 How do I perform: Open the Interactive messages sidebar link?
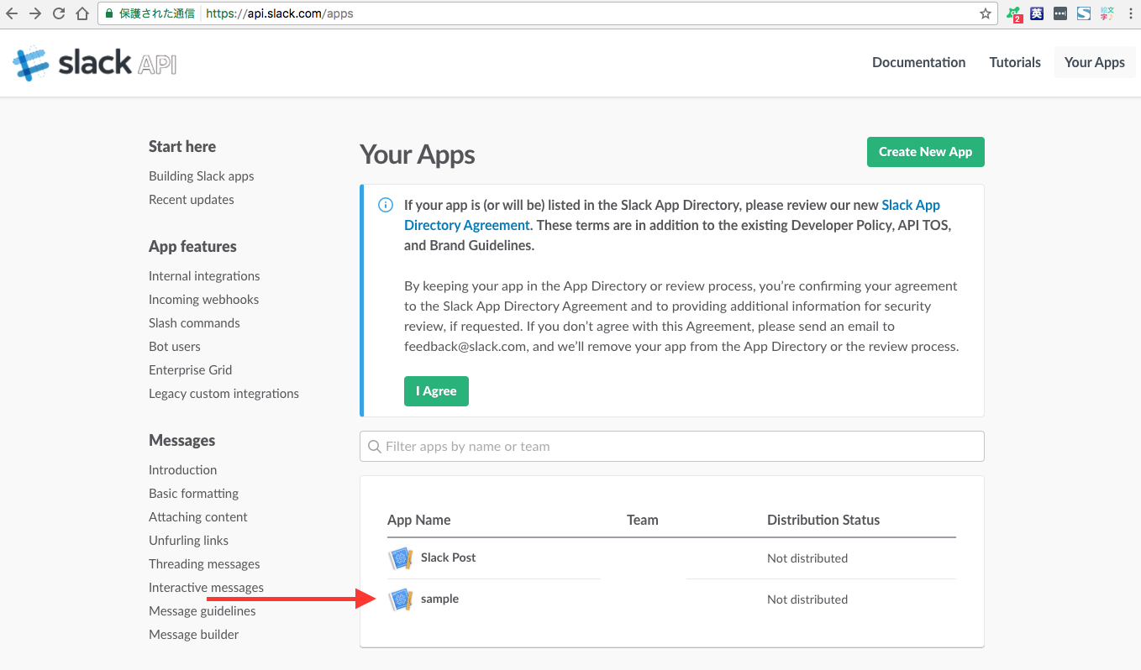[x=206, y=587]
